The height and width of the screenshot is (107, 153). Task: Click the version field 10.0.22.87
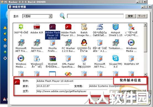(53, 86)
